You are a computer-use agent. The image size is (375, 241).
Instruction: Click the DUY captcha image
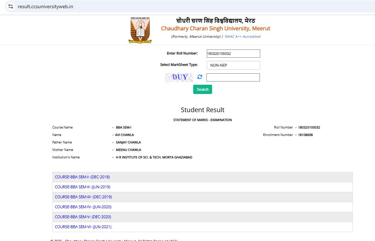coord(179,77)
